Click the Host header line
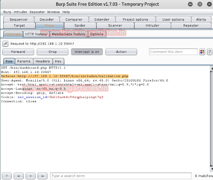The image size is (213, 180). coord(26,72)
